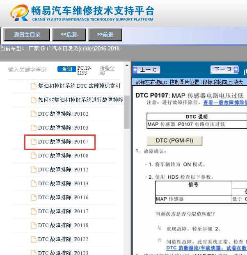
Task: Click document icon beside P0102
Action: pos(34,114)
